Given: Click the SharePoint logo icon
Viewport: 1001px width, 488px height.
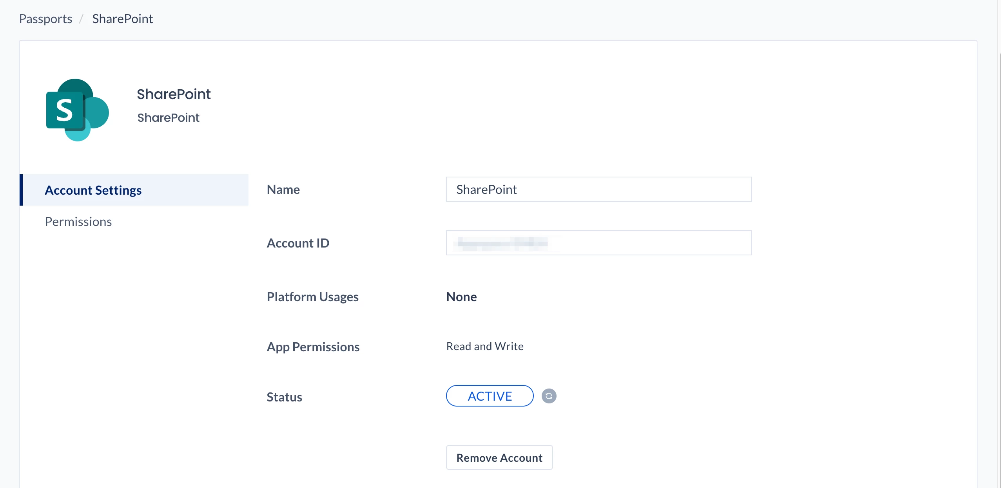Looking at the screenshot, I should coord(77,110).
